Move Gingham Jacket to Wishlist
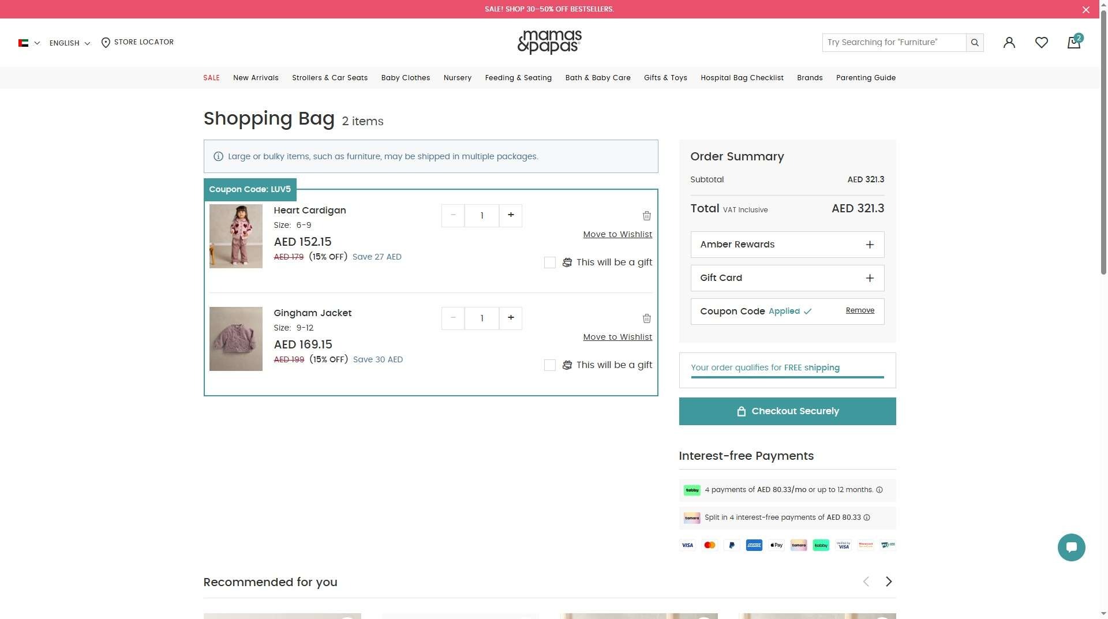This screenshot has width=1108, height=619. pos(617,337)
